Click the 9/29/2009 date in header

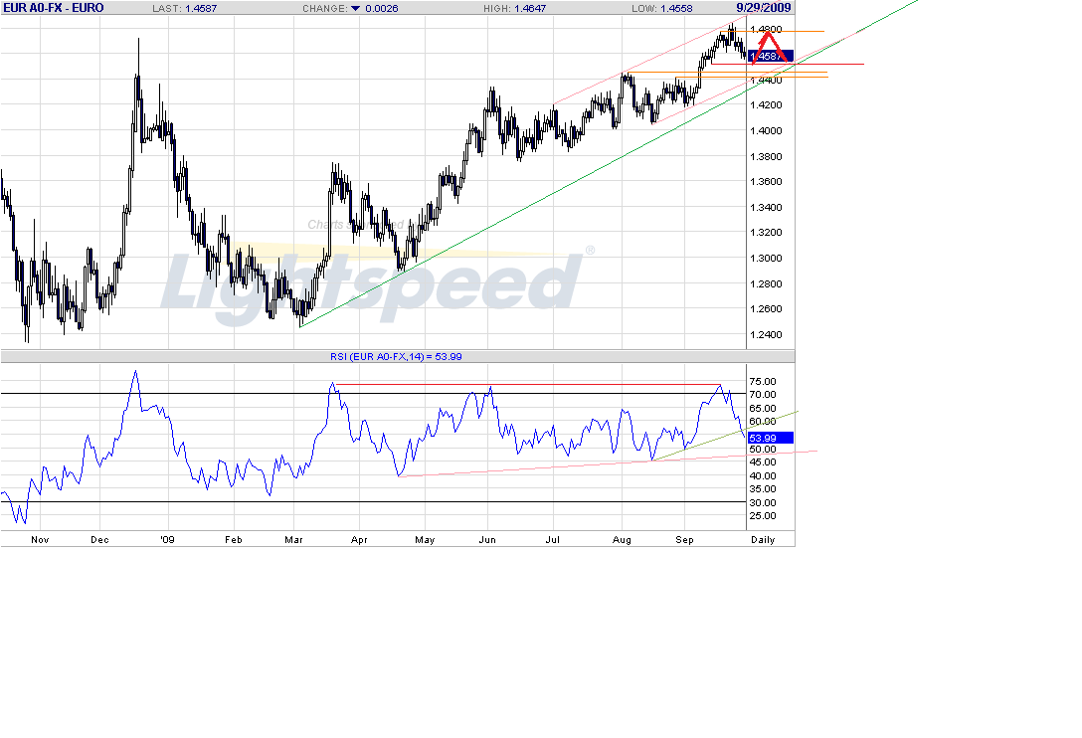click(763, 8)
